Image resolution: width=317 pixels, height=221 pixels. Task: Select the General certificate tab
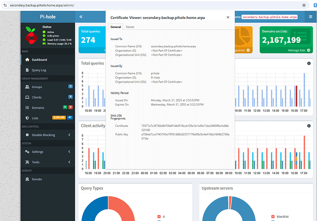tap(116, 27)
